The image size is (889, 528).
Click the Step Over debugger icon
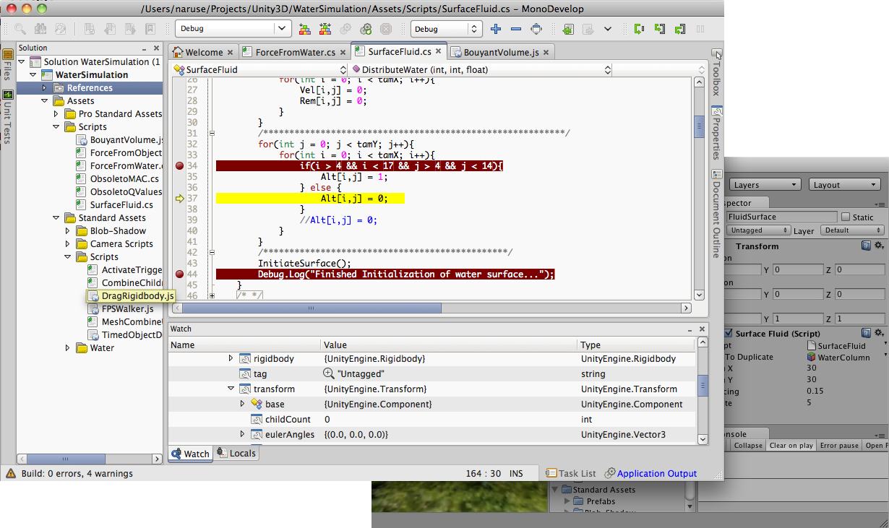coord(638,29)
